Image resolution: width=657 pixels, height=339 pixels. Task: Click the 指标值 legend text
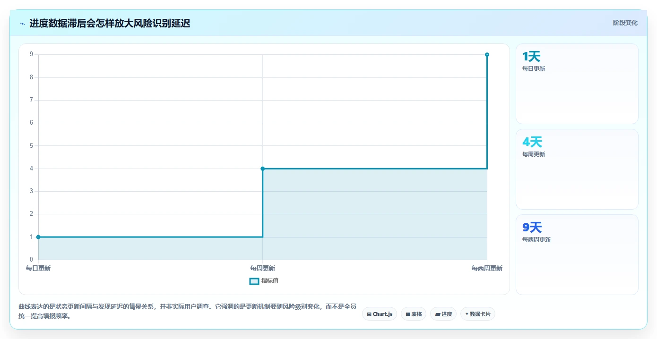(270, 281)
